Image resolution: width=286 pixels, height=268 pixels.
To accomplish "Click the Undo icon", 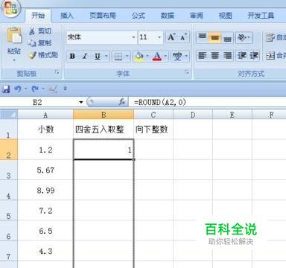I will click(x=17, y=89).
